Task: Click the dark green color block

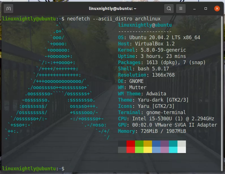Action: (x=139, y=144)
